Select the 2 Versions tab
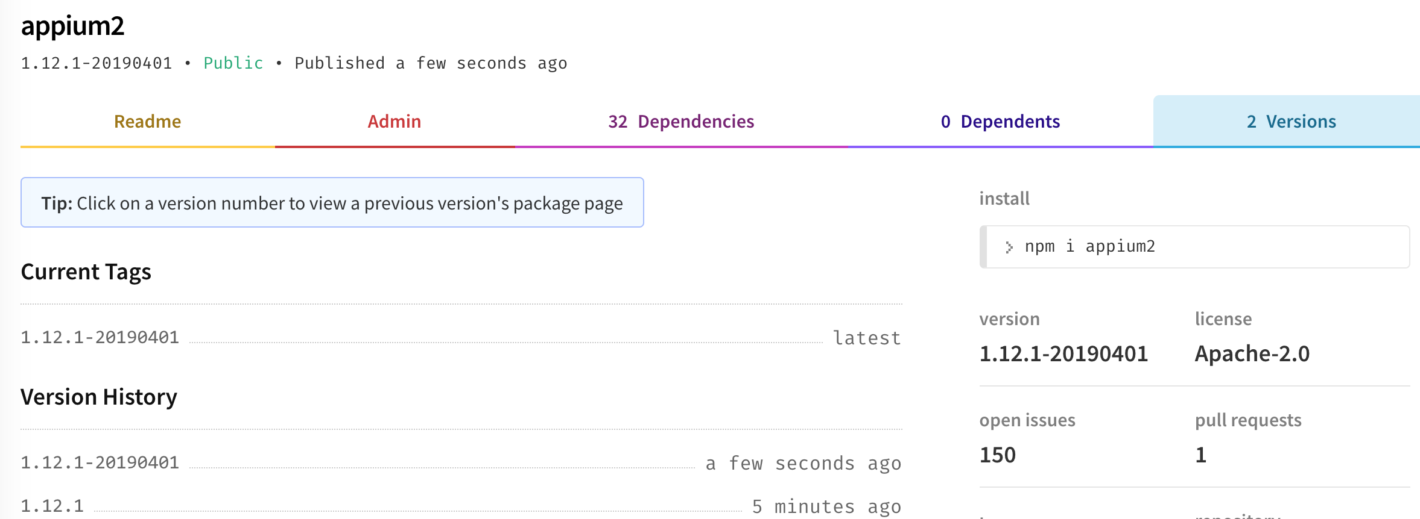The image size is (1420, 519). 1291,122
